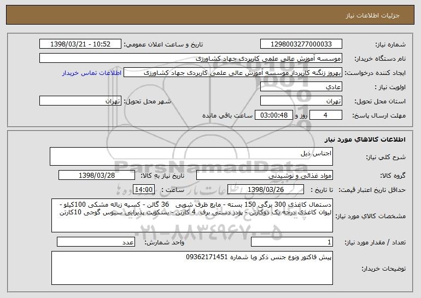Viewport: 421px width, 298px height.
Task: Click the توضیحات خریدار label
Action: [383, 268]
